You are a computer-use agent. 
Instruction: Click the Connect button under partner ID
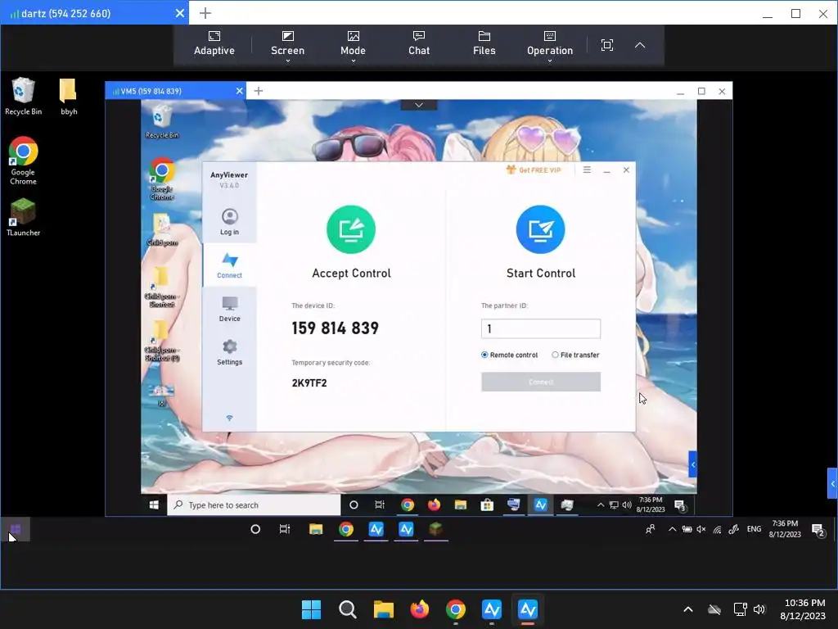pyautogui.click(x=540, y=382)
